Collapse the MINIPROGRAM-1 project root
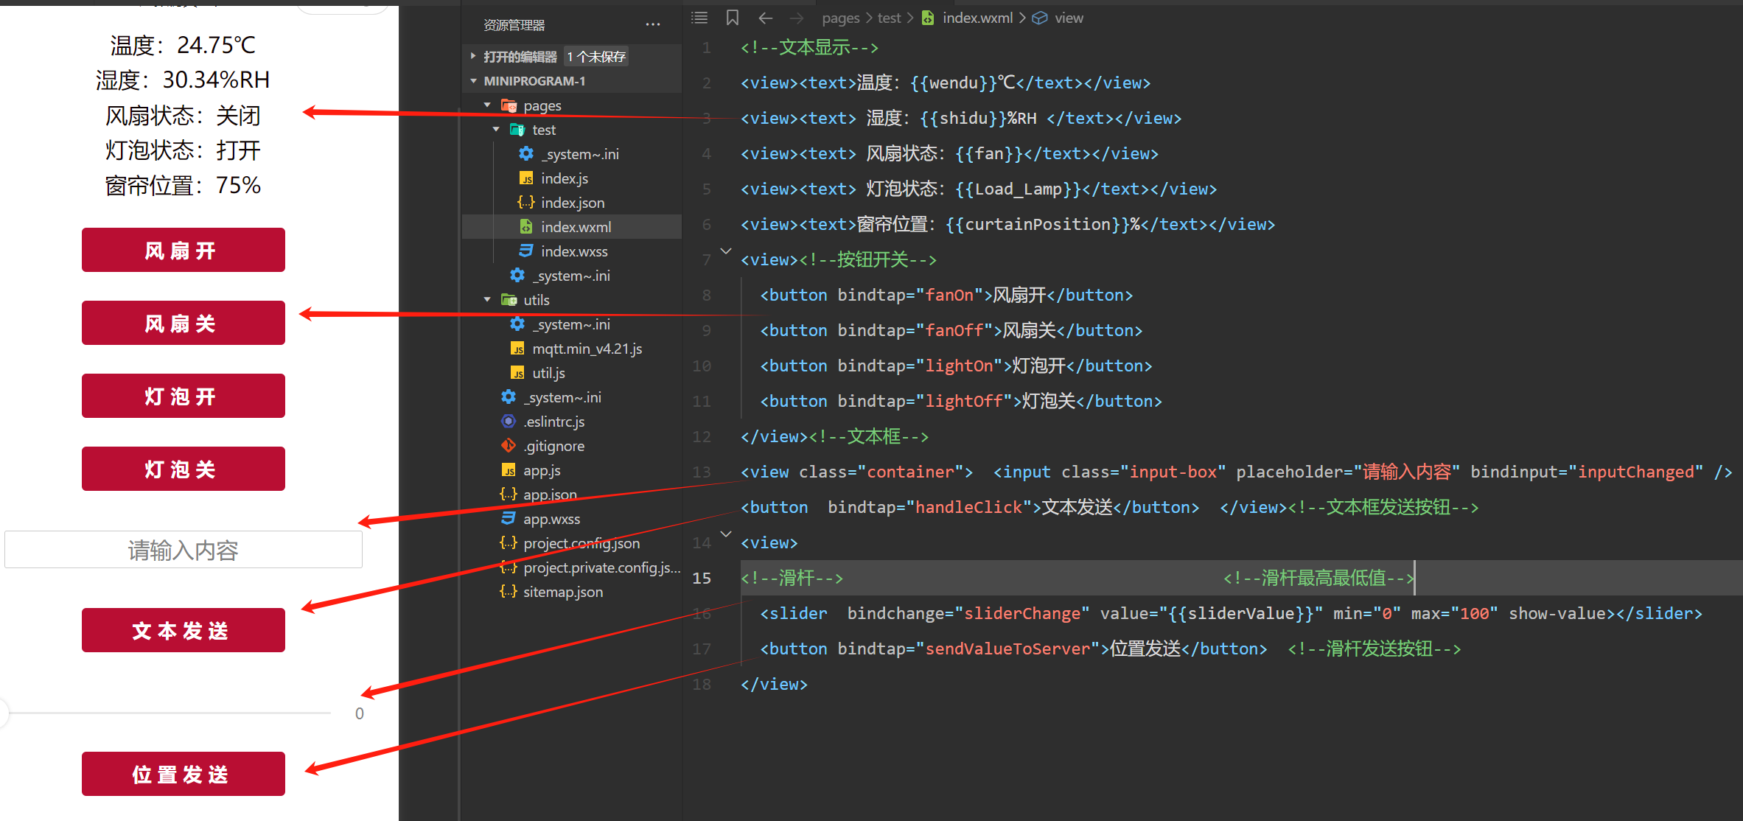This screenshot has height=821, width=1743. pos(473,81)
